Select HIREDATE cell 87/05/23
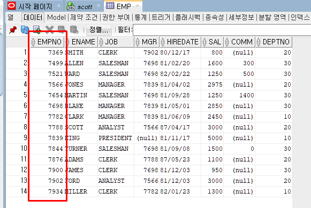This screenshot has height=208, width=311. pos(180,159)
